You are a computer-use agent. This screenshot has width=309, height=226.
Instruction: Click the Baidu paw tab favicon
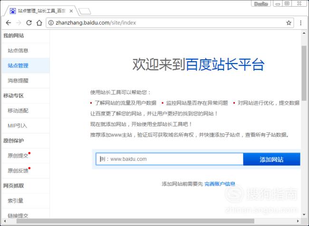pos(13,11)
